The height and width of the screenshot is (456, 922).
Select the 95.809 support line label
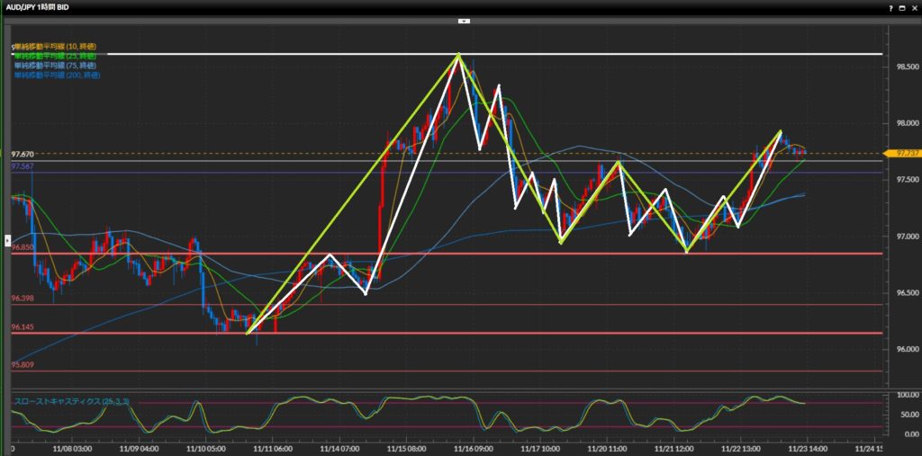pos(23,364)
